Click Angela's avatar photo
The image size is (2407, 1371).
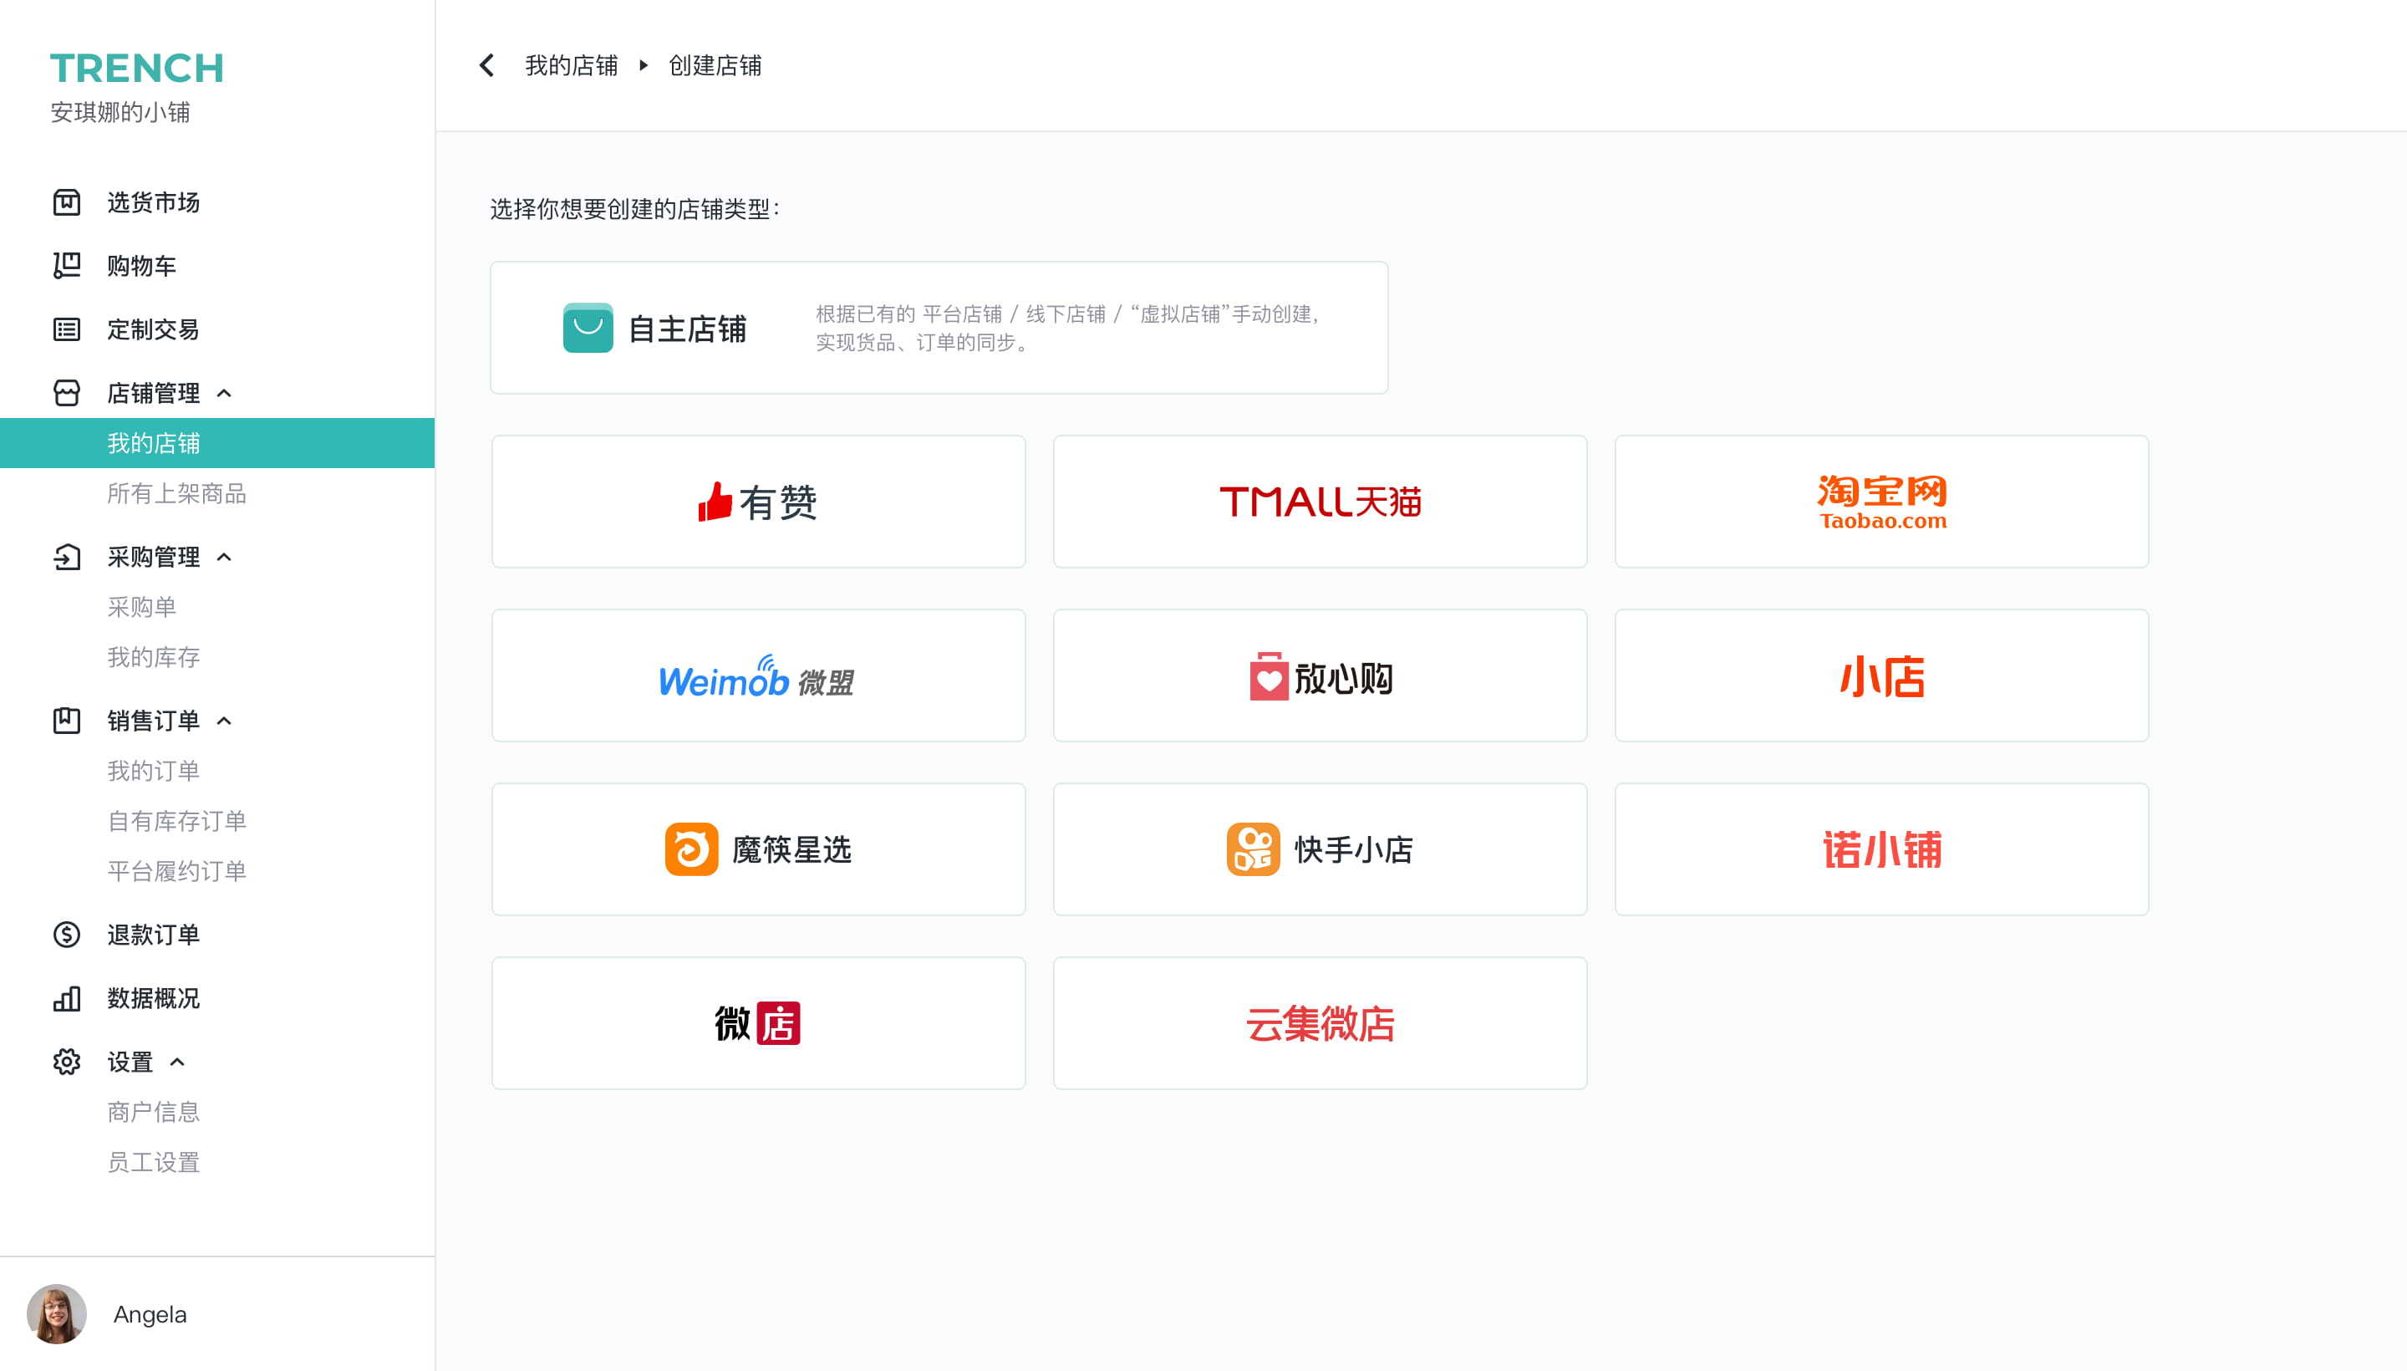click(57, 1313)
